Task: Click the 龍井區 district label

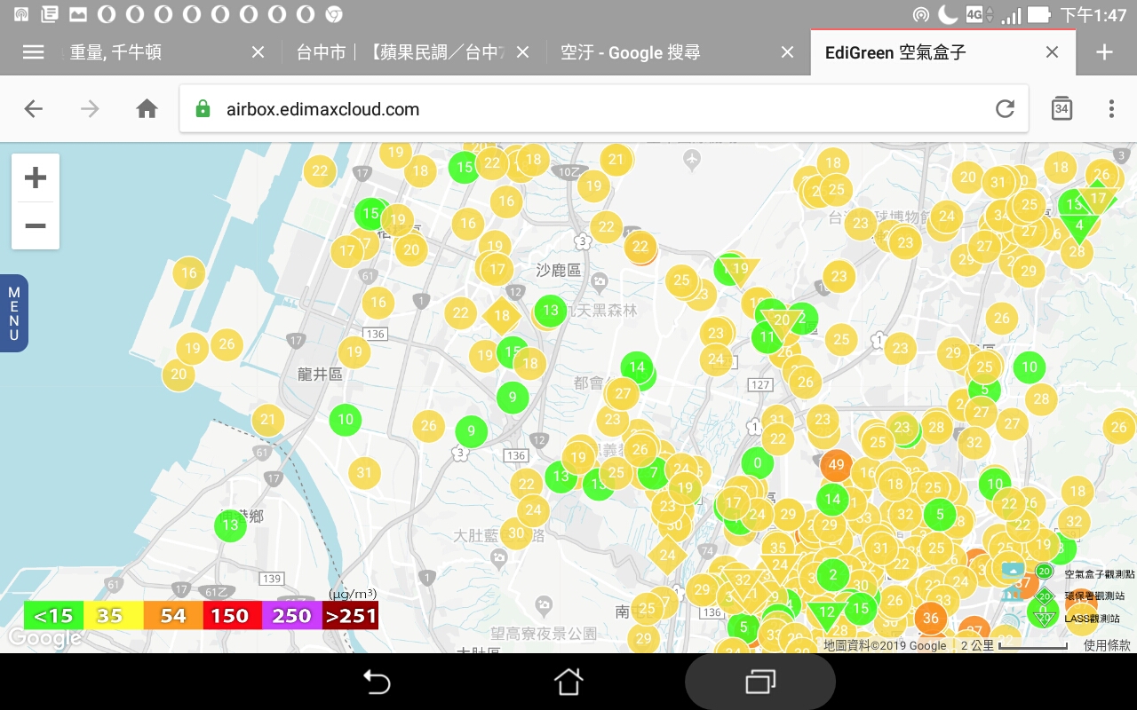Action: tap(321, 375)
